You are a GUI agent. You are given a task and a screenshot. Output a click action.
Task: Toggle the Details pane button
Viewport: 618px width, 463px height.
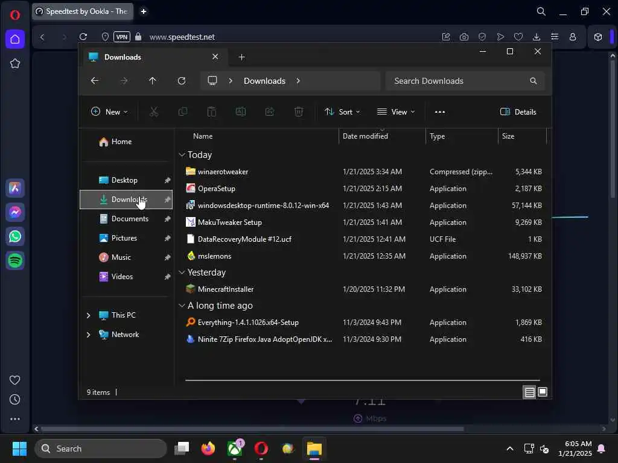point(518,112)
